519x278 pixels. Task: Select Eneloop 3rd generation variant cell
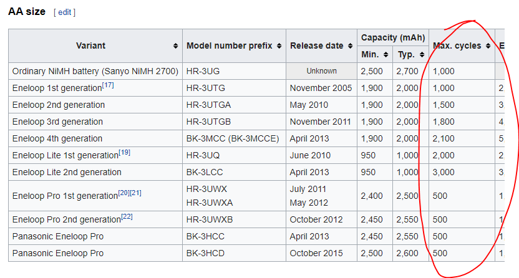click(x=95, y=122)
